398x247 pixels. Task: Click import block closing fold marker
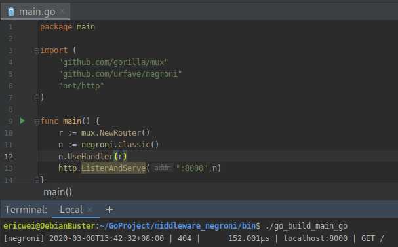[37, 98]
